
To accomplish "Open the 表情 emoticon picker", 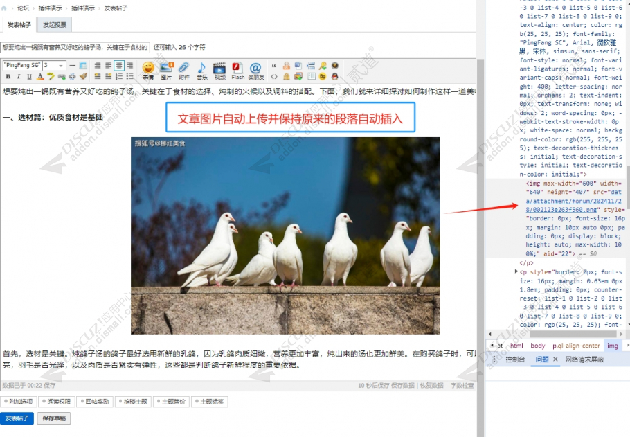I will pyautogui.click(x=148, y=71).
